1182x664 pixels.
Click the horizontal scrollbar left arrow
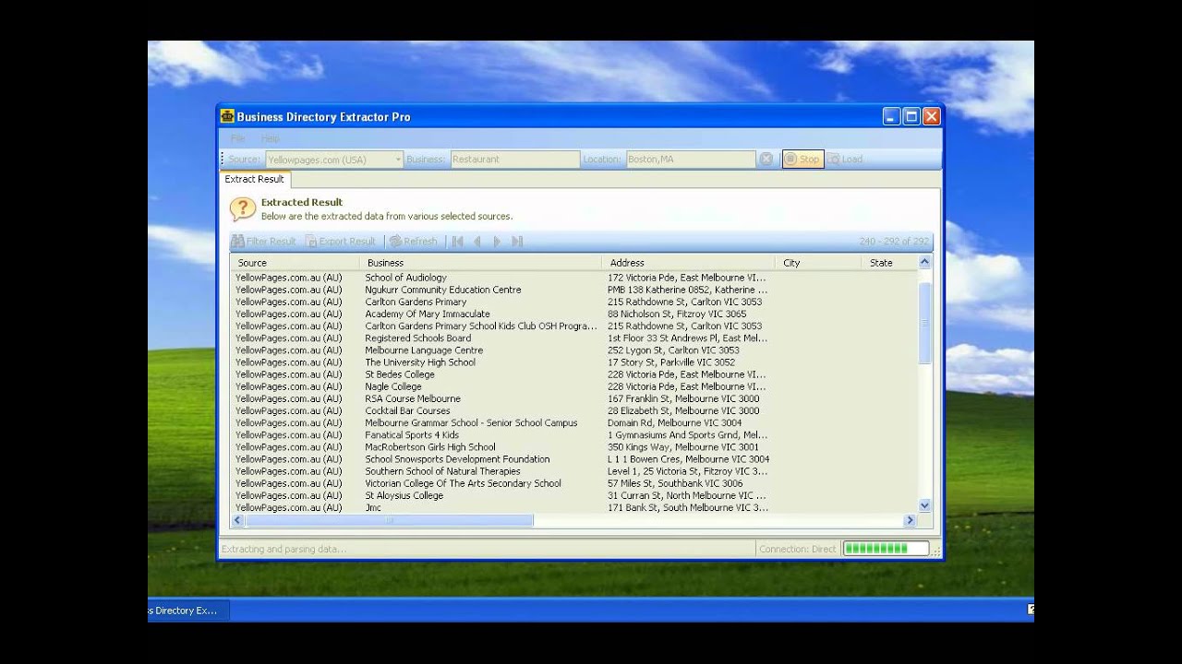tap(237, 520)
